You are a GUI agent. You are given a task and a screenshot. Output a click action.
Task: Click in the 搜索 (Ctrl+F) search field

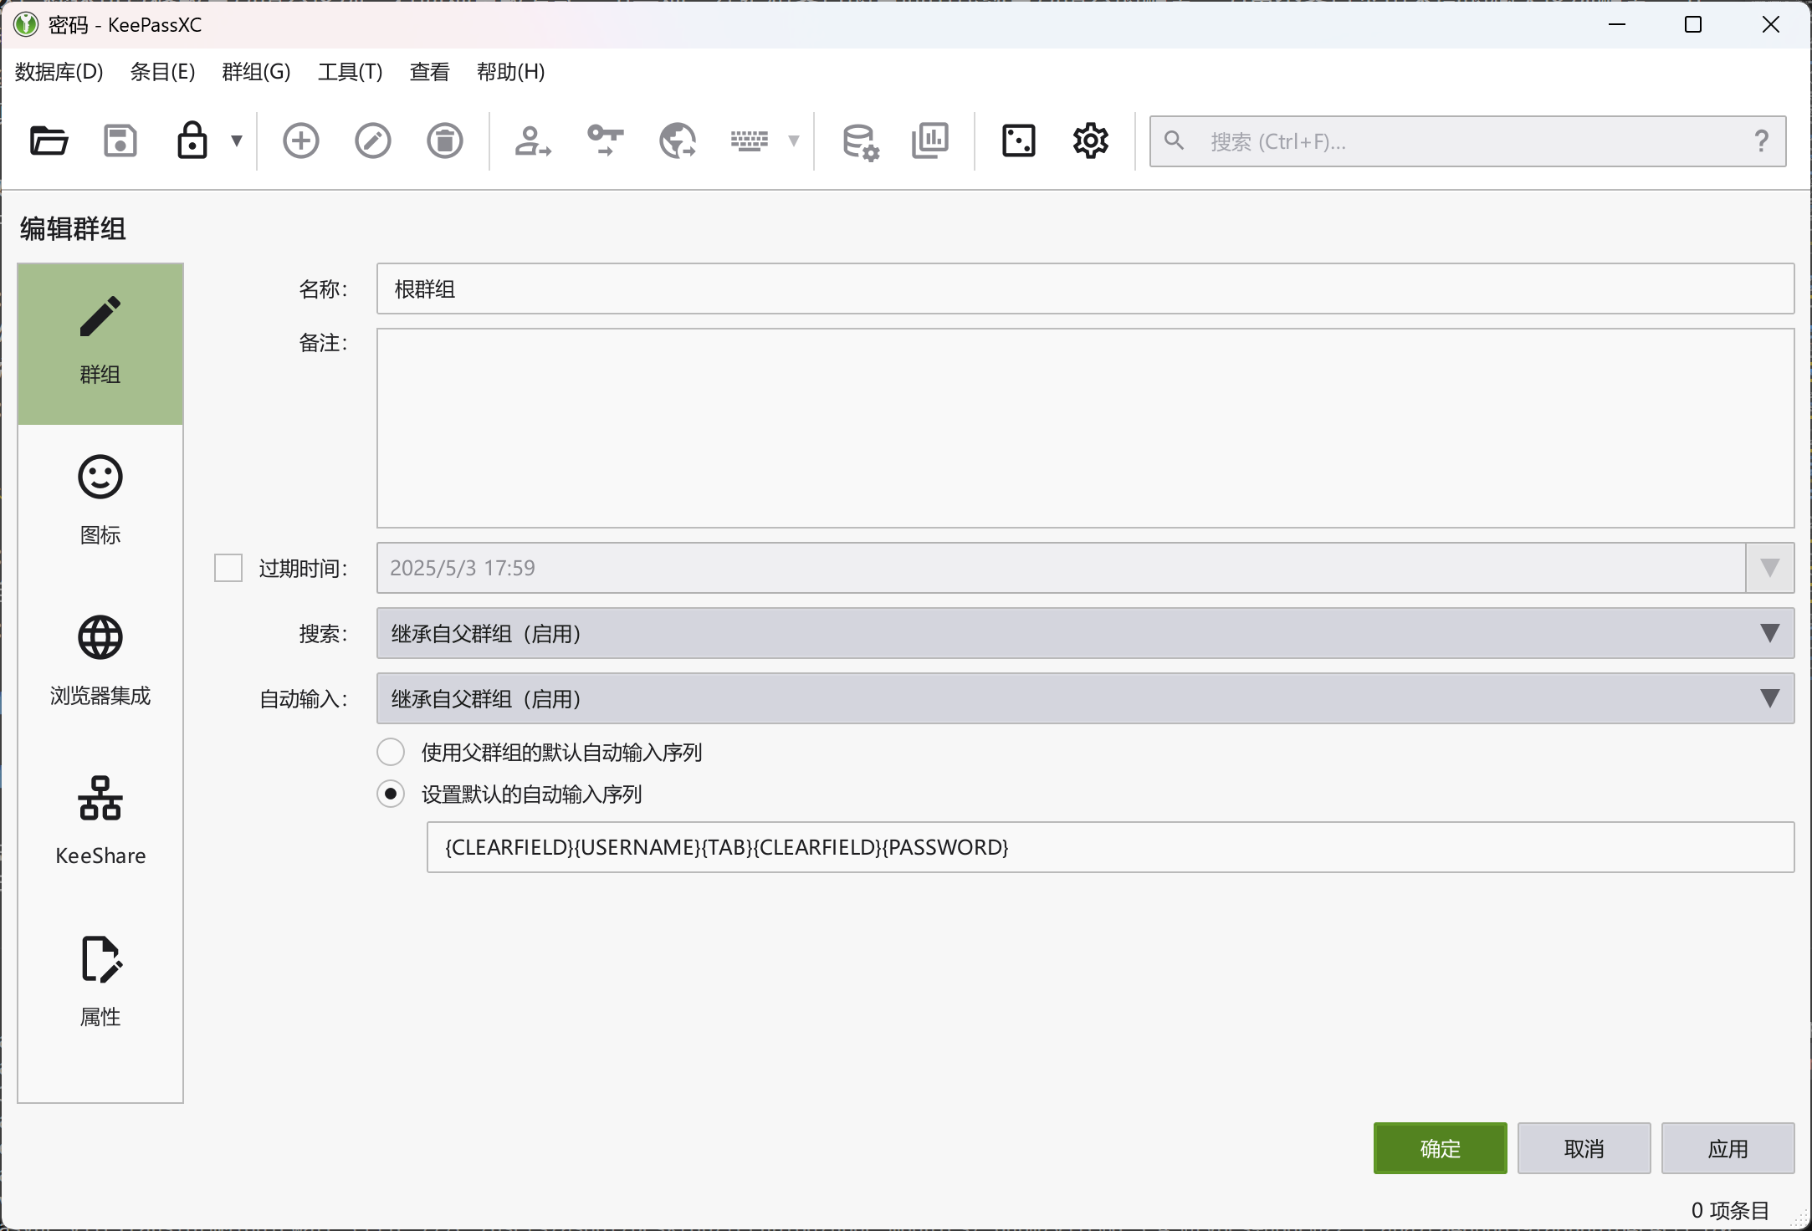pos(1468,141)
